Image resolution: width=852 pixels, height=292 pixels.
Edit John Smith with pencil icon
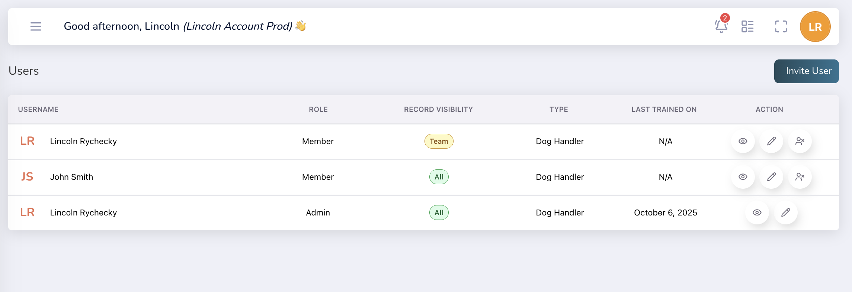pos(771,177)
